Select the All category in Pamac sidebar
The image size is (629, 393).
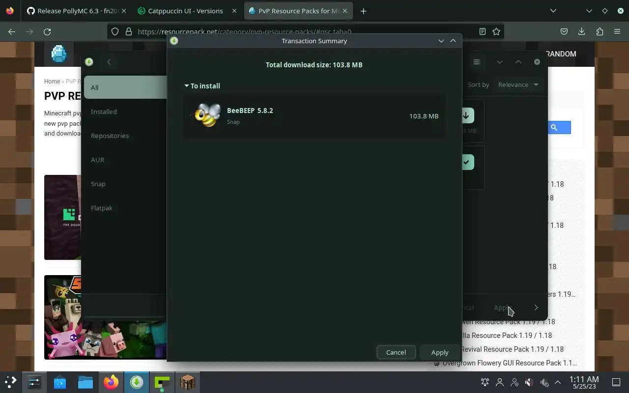pyautogui.click(x=125, y=87)
